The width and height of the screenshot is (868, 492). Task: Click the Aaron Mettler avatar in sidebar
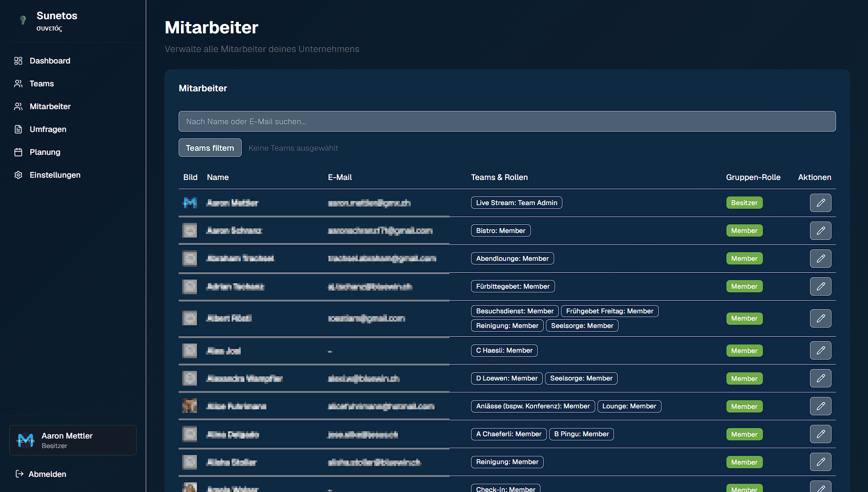[26, 440]
